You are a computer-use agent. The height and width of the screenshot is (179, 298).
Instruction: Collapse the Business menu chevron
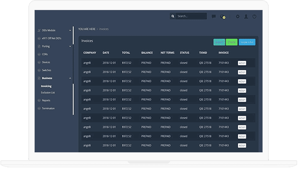(x=70, y=78)
